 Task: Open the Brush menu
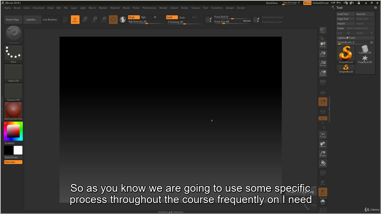[17, 8]
